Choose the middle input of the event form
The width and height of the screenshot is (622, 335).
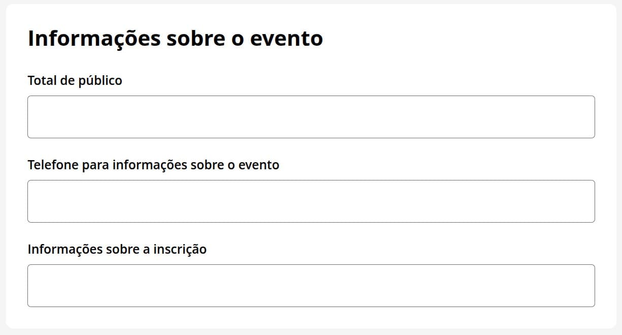click(311, 201)
